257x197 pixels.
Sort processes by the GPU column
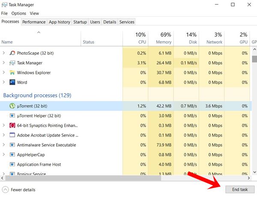(237, 38)
